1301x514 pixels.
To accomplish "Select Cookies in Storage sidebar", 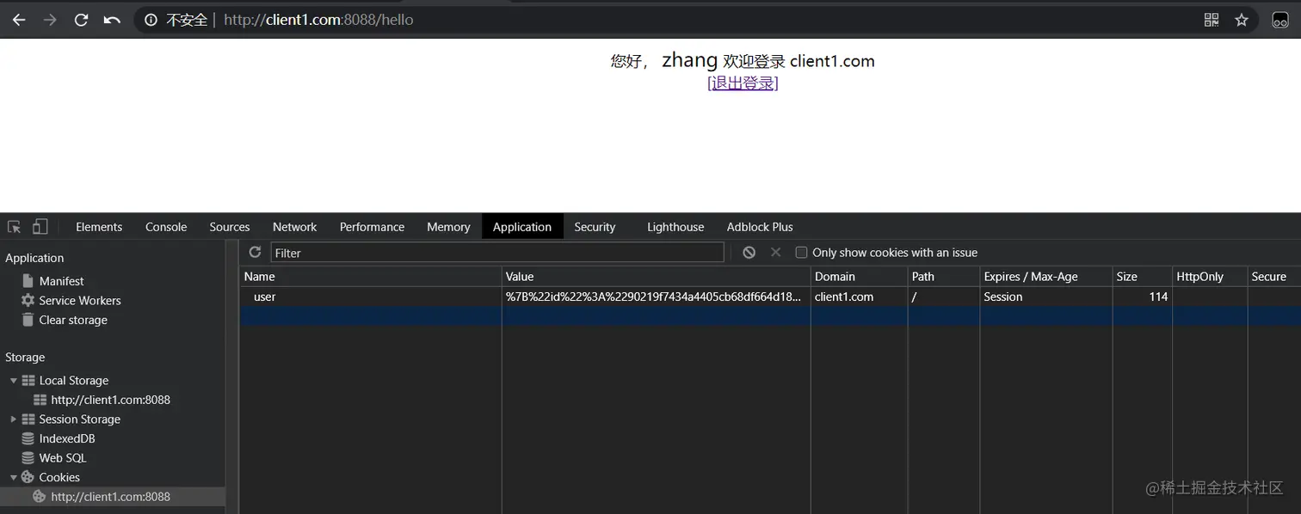I will point(59,477).
